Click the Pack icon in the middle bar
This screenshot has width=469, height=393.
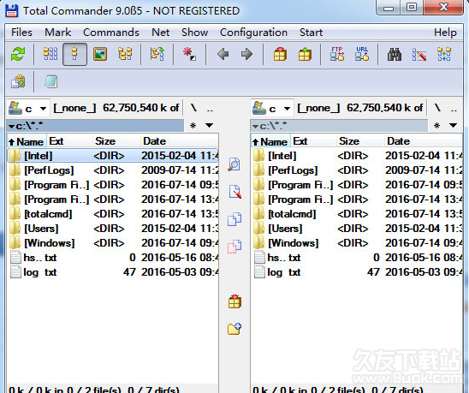234,301
